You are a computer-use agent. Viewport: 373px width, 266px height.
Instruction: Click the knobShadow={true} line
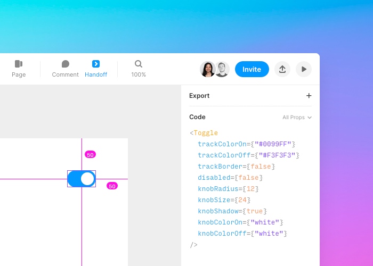(x=232, y=211)
